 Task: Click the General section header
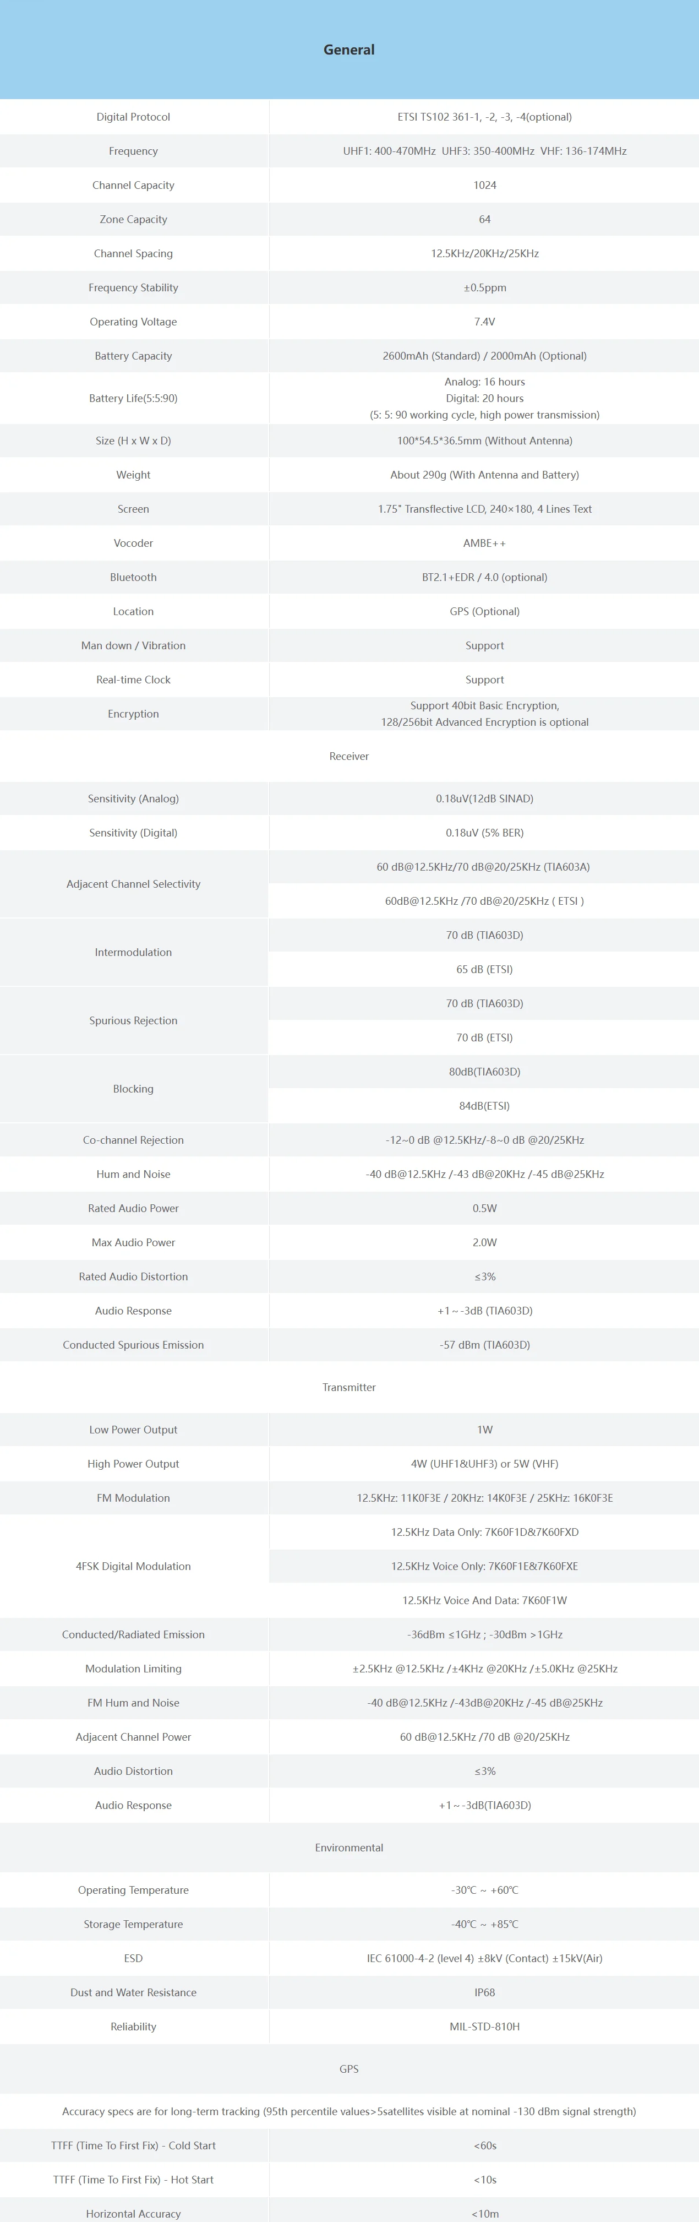coord(349,50)
